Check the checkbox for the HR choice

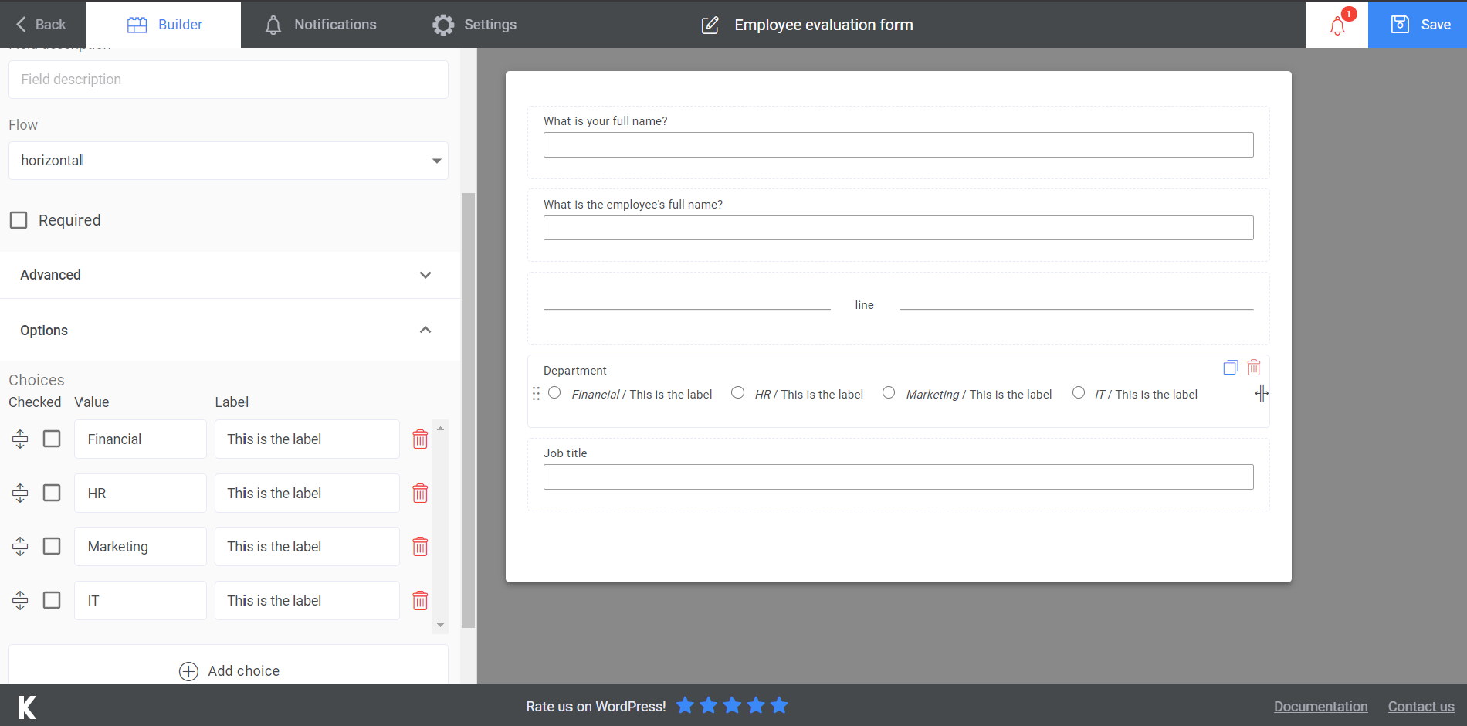(51, 493)
